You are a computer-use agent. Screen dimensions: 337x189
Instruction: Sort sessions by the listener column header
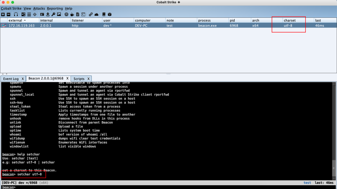[86, 20]
